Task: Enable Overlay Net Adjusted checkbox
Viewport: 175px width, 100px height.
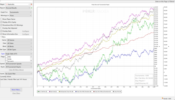Action: pyautogui.click(x=1, y=28)
